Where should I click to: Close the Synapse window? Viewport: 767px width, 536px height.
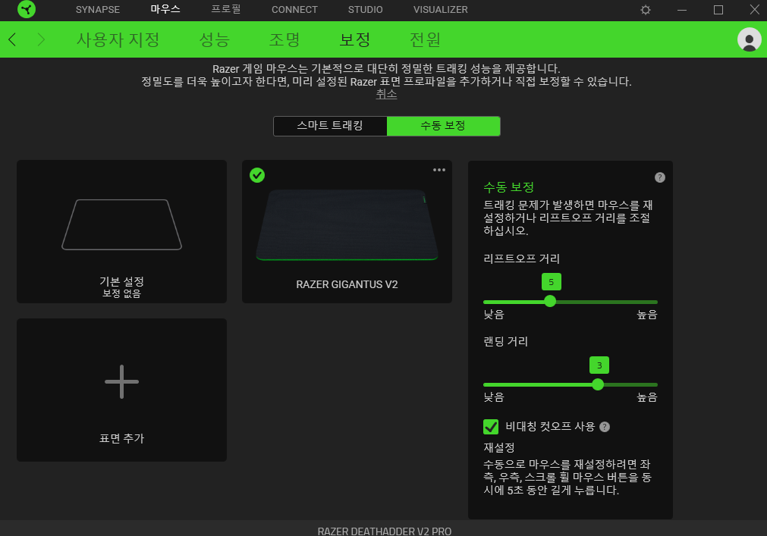(x=755, y=10)
